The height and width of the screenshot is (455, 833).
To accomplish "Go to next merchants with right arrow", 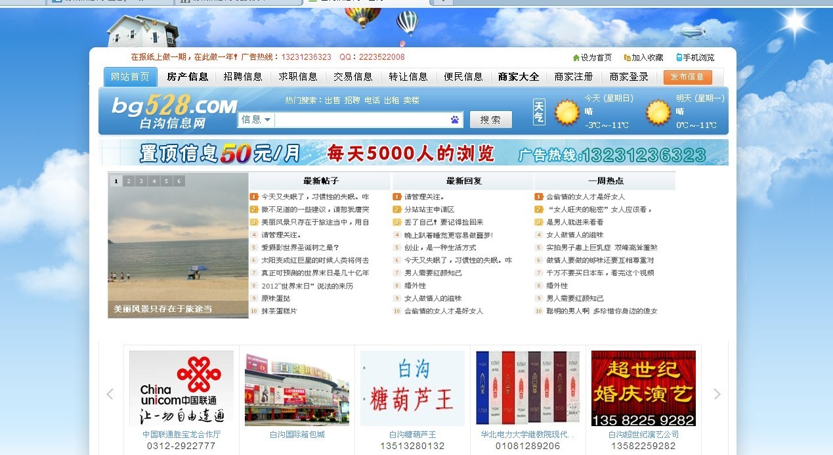I will pos(717,394).
